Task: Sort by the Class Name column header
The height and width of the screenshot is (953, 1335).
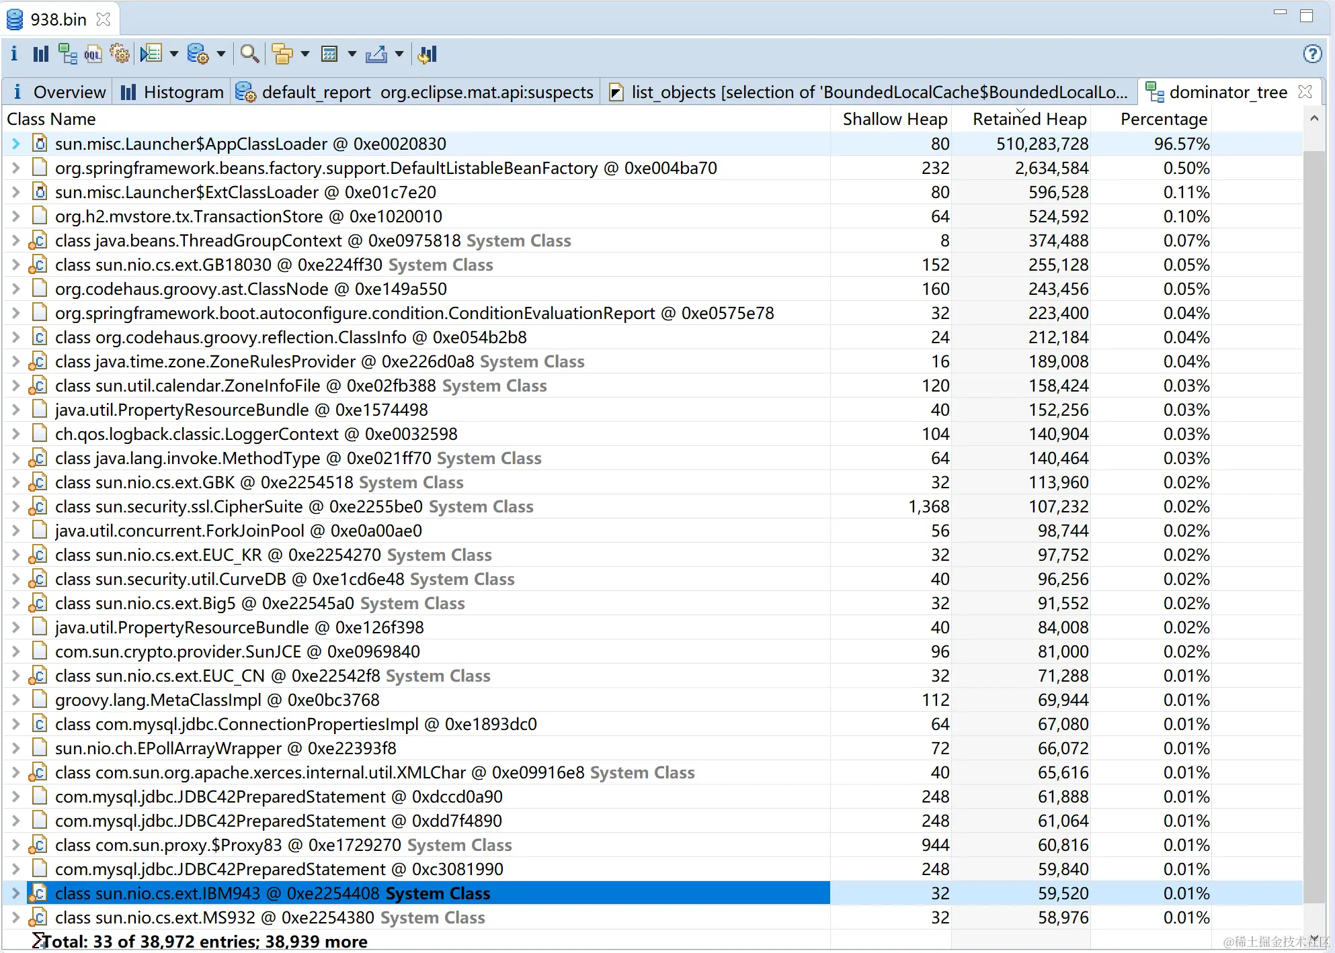Action: (417, 119)
